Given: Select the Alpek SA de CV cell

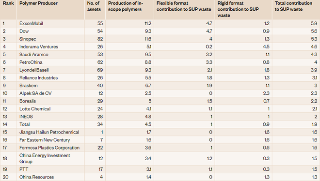Looking at the screenshot, I should click(35, 93).
